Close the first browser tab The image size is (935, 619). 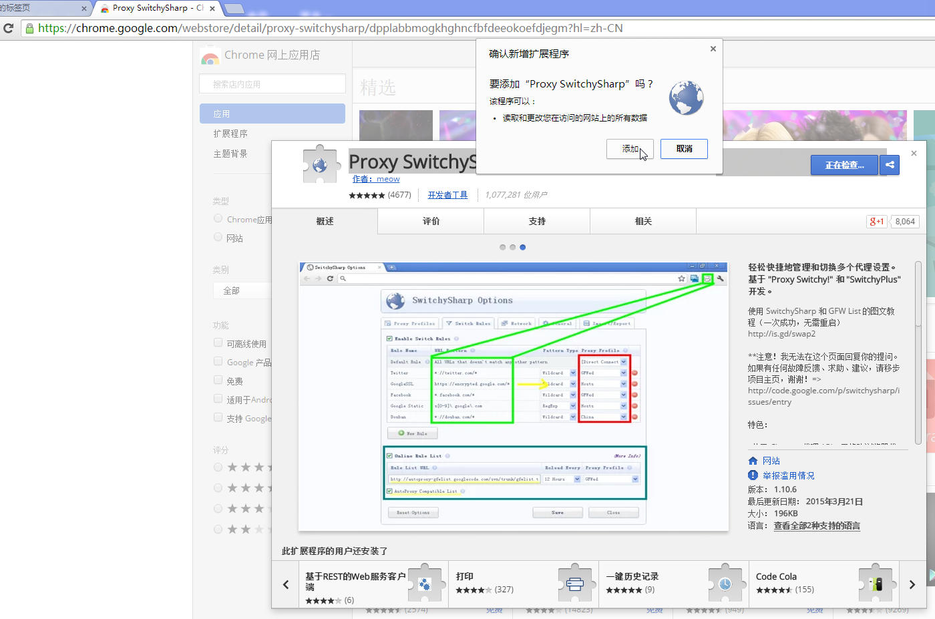pyautogui.click(x=84, y=8)
